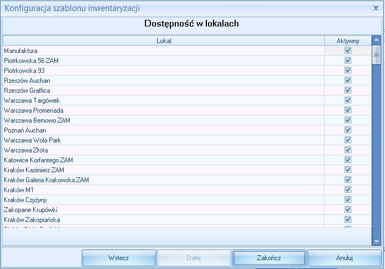Select the Warszawa Targówek row
This screenshot has width=385, height=269.
(x=187, y=100)
